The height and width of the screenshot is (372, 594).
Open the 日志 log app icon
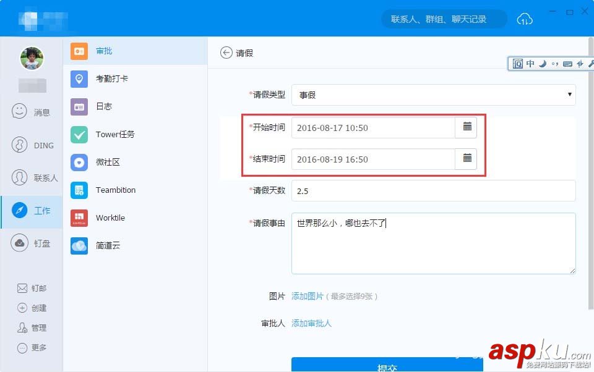point(79,107)
